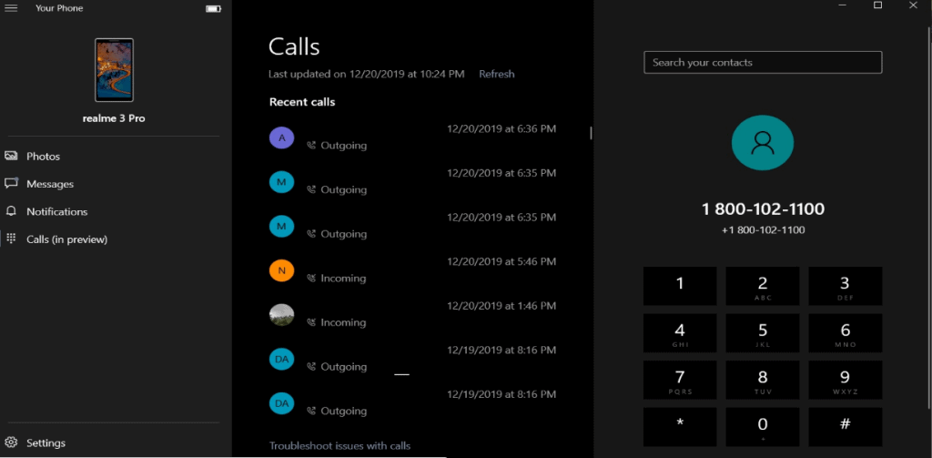
Task: Click the Search your contacts field
Action: point(763,63)
